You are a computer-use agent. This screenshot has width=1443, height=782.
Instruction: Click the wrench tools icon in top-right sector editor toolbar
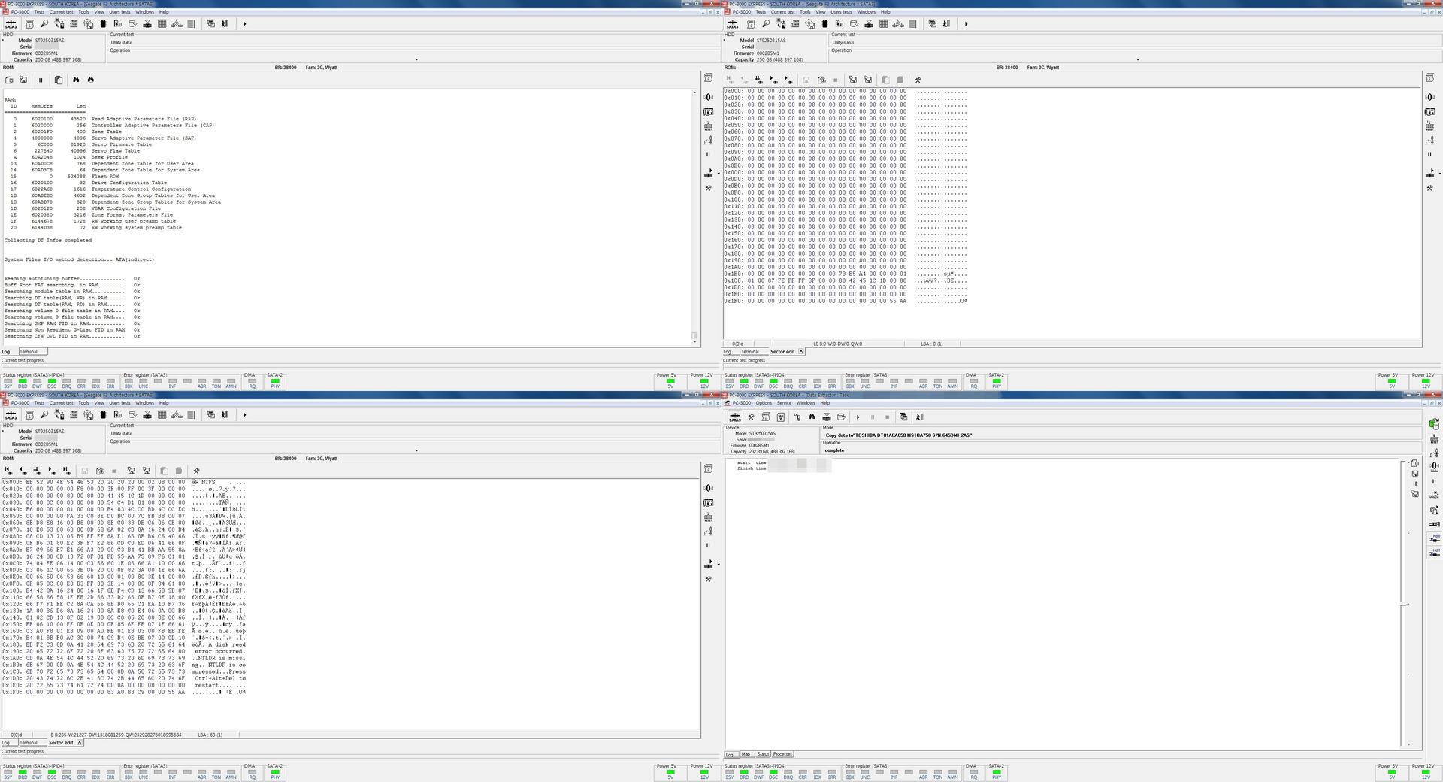[x=918, y=80]
